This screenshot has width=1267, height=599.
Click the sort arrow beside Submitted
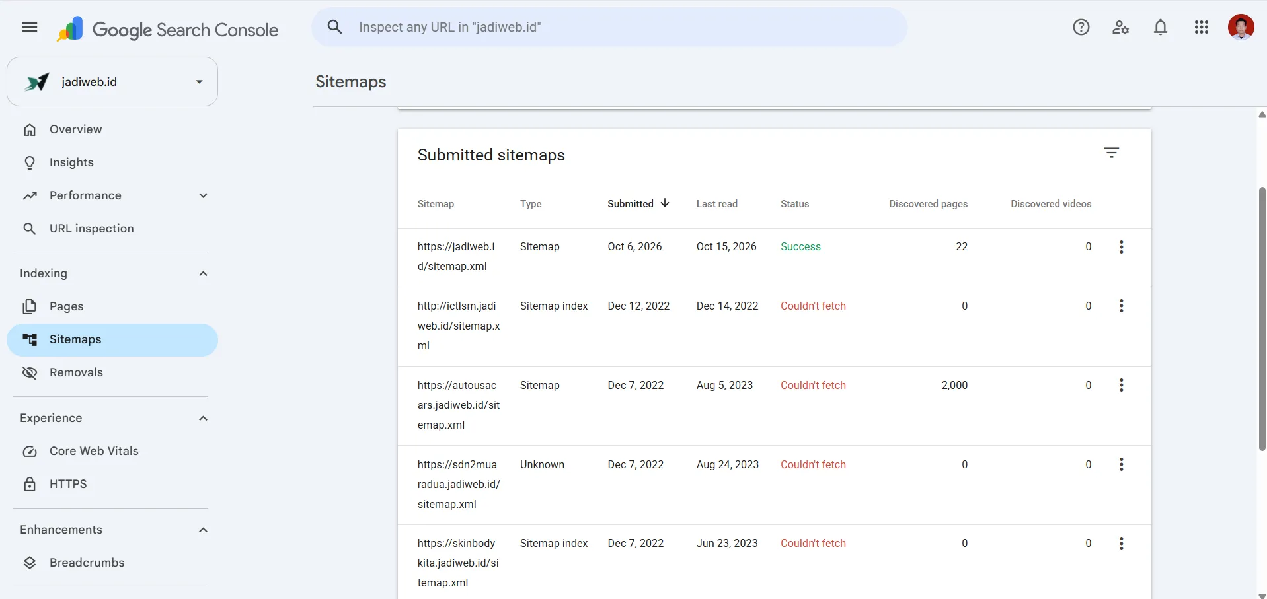pos(665,203)
